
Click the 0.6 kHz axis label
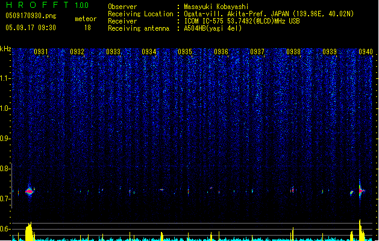[x=5, y=229]
